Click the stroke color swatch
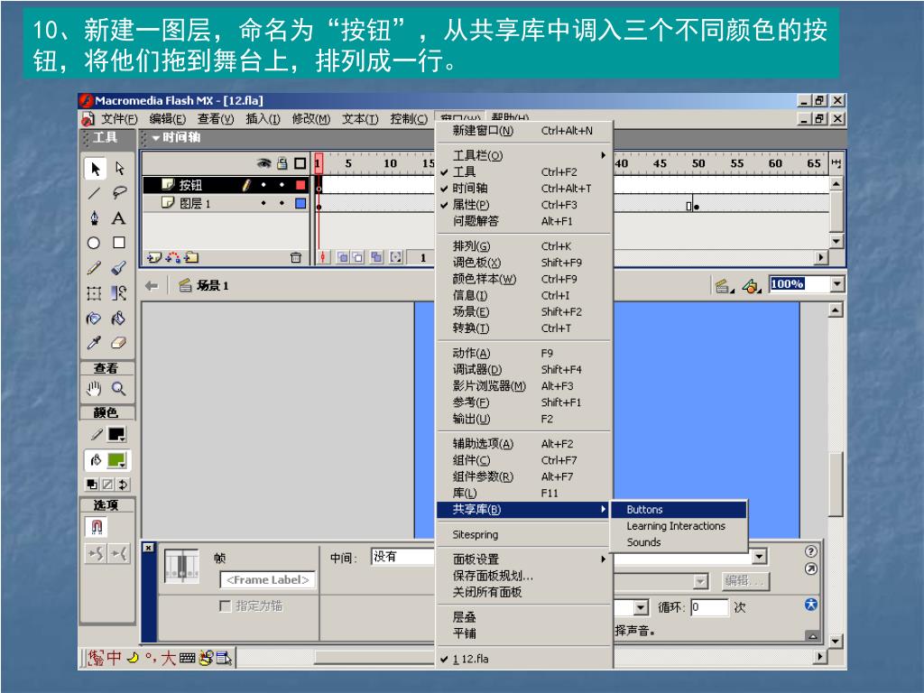Screen dimensions: 924x693 click(x=116, y=435)
